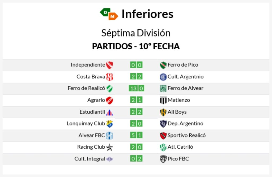Image resolution: width=272 pixels, height=177 pixels.
Task: Click the Pico FBC shield icon
Action: 163,159
